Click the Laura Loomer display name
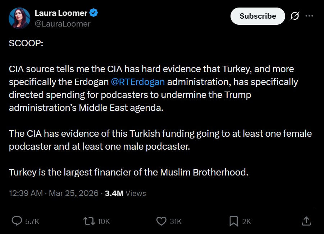This screenshot has width=324, height=234. tap(61, 13)
